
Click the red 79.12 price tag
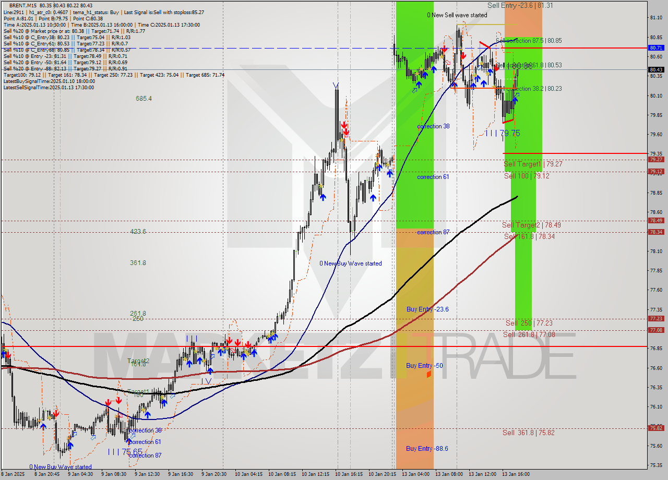pos(656,171)
